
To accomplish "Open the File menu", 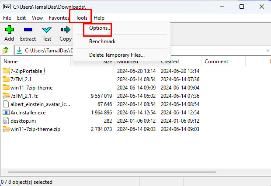I will click(x=7, y=18).
